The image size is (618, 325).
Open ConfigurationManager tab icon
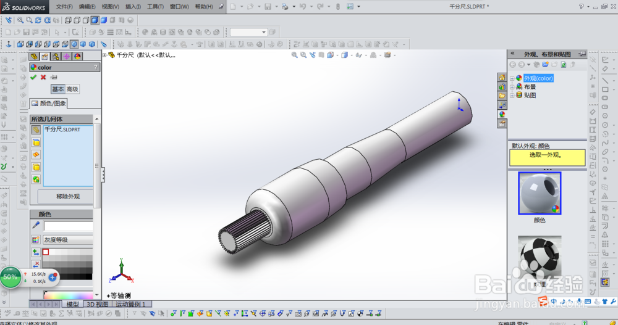point(56,56)
